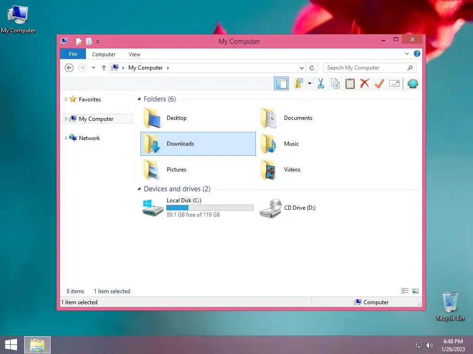Open the taskbar clock and date
The width and height of the screenshot is (473, 354).
453,345
